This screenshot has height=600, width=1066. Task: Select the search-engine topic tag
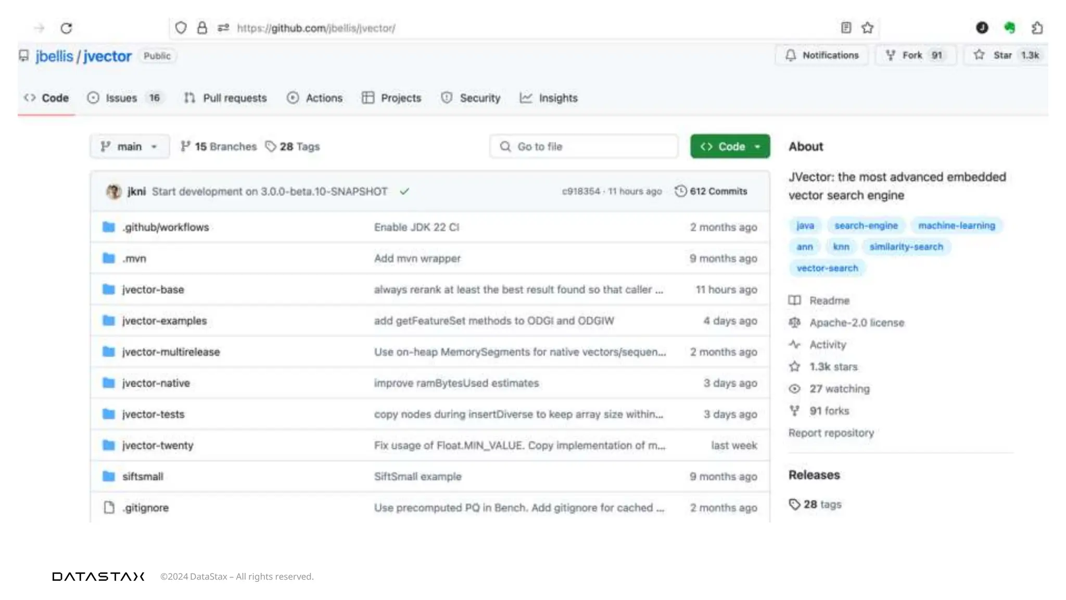pos(866,226)
